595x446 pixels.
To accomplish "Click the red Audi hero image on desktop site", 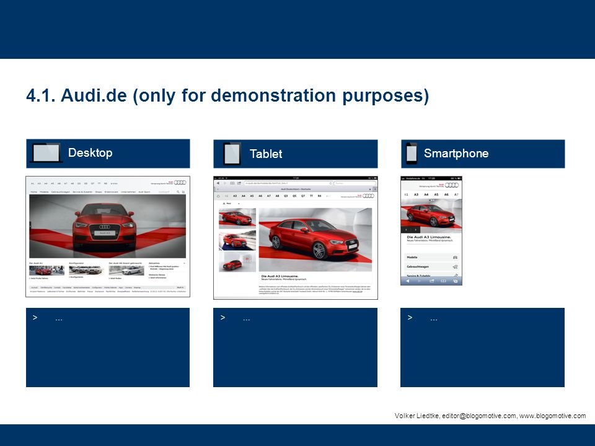I will (x=107, y=227).
